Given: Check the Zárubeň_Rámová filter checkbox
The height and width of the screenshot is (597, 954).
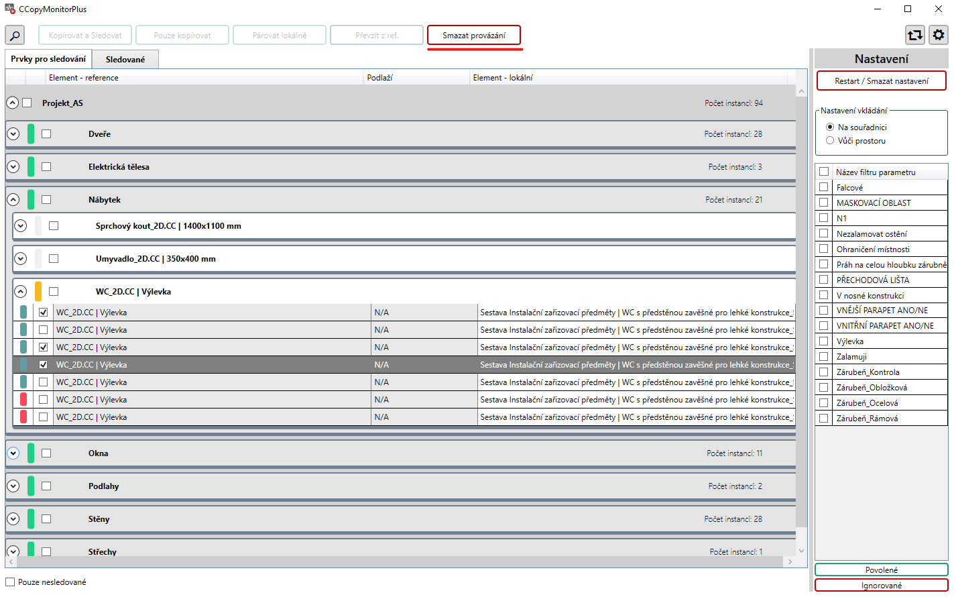Looking at the screenshot, I should click(824, 418).
